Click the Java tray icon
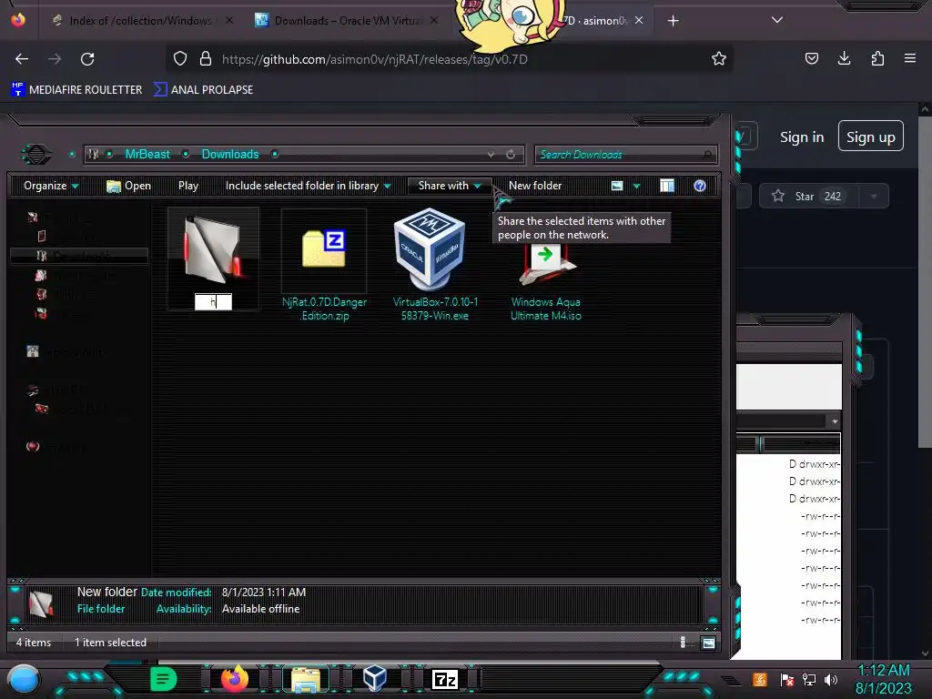The image size is (932, 699). tap(760, 679)
